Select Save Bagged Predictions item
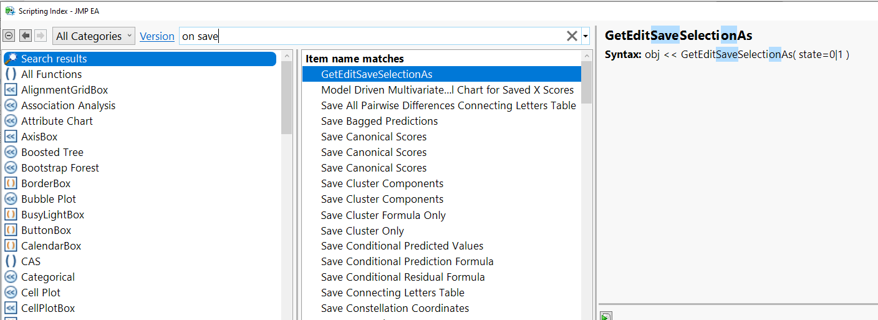The width and height of the screenshot is (878, 320). (x=379, y=121)
